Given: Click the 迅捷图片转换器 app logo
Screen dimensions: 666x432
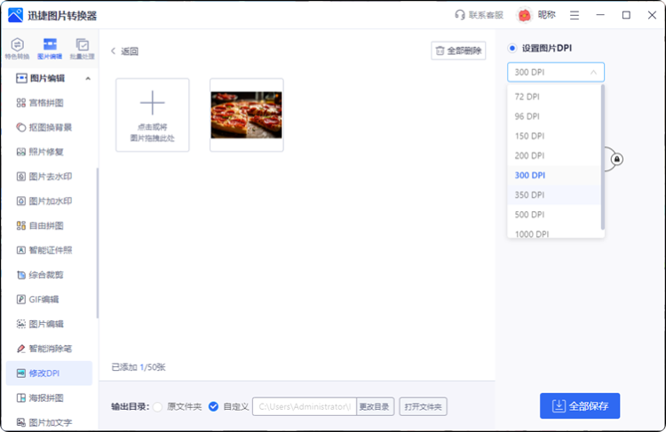Looking at the screenshot, I should 15,15.
